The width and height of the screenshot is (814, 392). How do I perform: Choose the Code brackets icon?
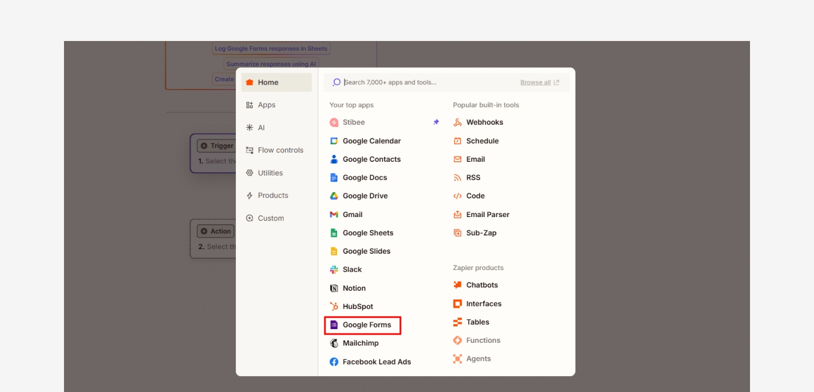point(458,196)
